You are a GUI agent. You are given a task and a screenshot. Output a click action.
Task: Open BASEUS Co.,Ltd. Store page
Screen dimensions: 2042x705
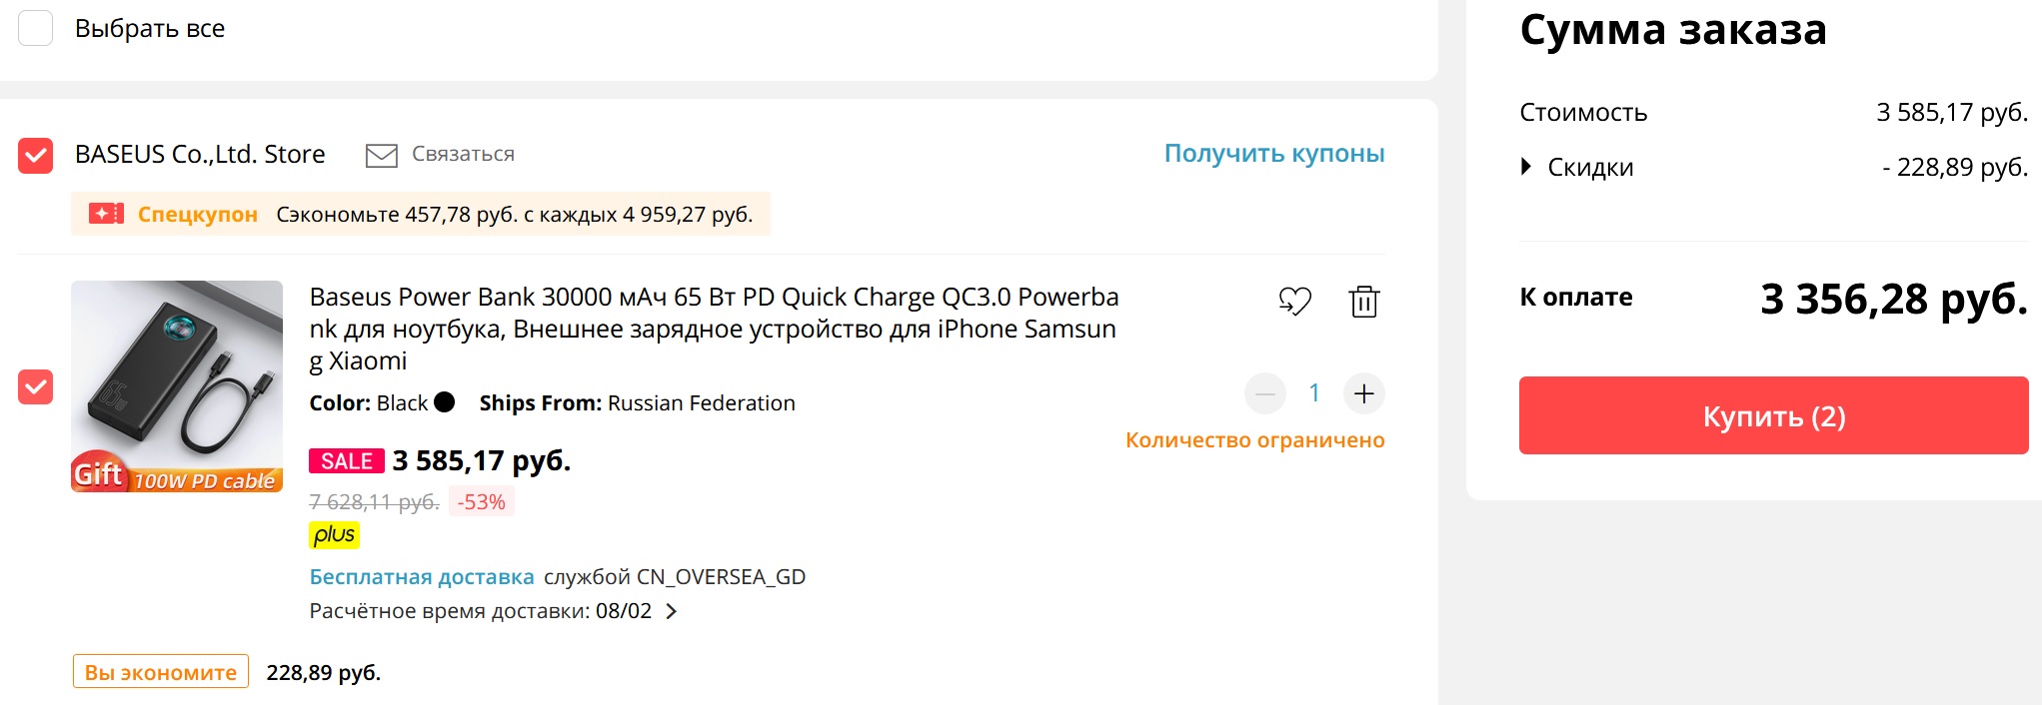[x=200, y=155]
